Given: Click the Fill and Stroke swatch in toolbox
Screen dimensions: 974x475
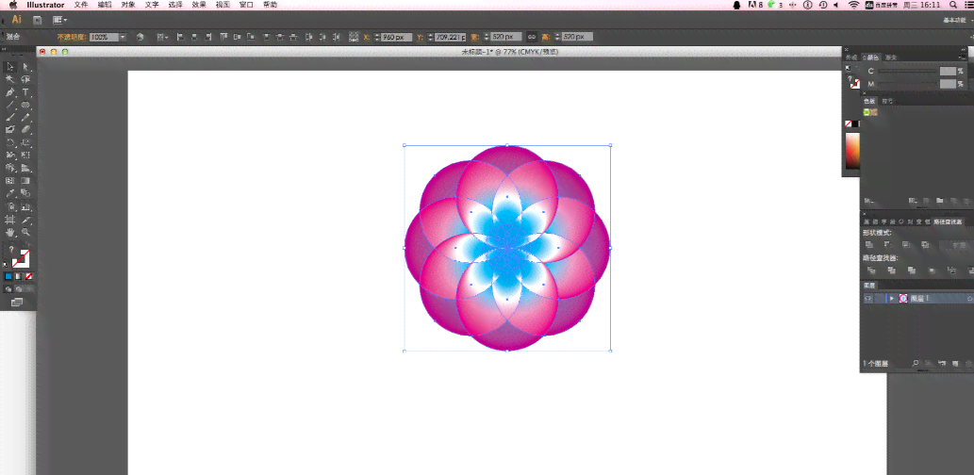Looking at the screenshot, I should tap(21, 257).
